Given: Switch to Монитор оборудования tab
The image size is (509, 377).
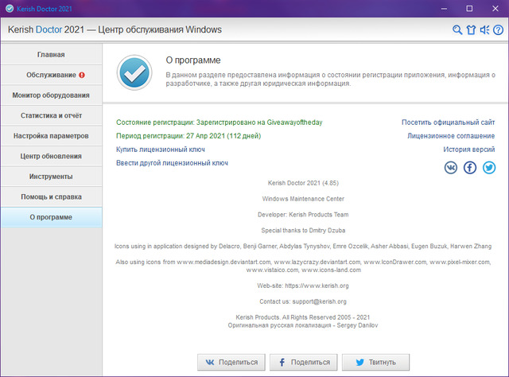Looking at the screenshot, I should pos(51,95).
